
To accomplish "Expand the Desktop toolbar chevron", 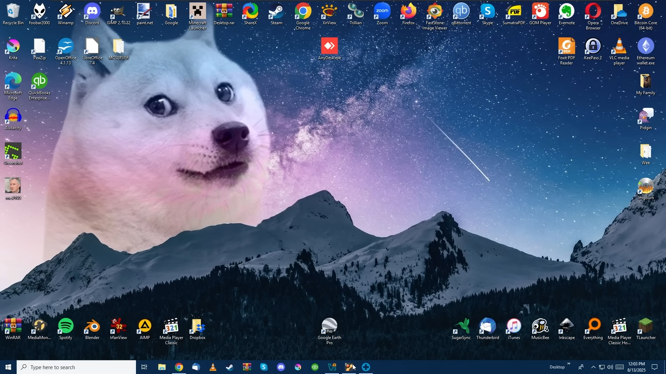I will [569, 364].
